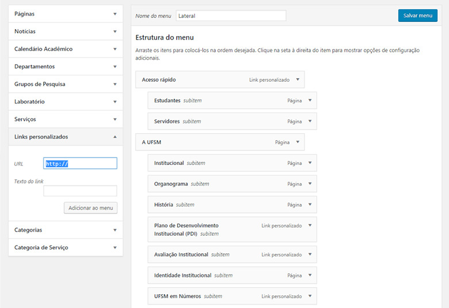Click the Texto do link field

(80, 191)
